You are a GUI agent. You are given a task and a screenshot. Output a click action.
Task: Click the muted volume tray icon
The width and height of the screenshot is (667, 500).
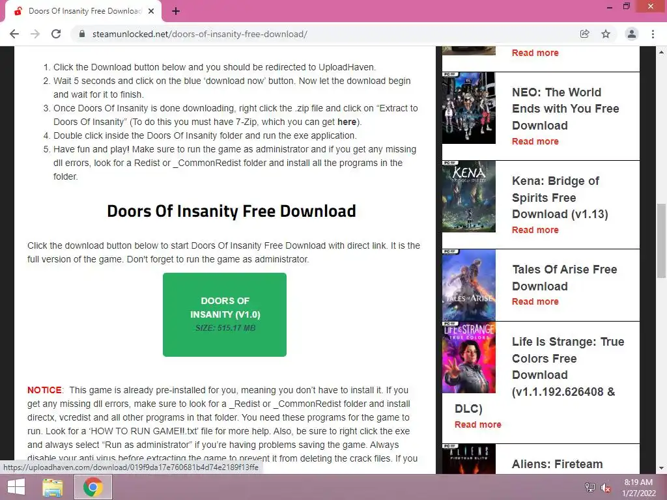(606, 488)
